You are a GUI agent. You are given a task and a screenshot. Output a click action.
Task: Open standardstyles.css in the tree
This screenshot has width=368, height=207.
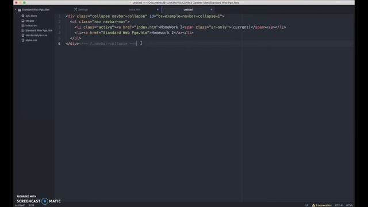click(x=36, y=36)
